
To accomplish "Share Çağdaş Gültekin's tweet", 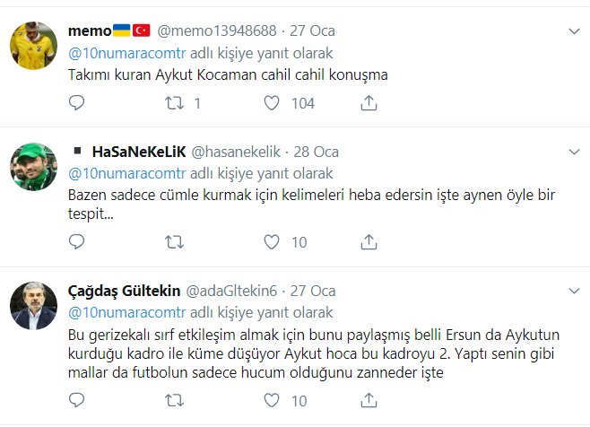I will click(x=368, y=400).
